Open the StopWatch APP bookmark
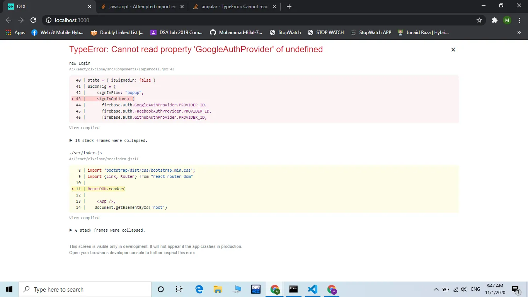Viewport: 528px width, 297px height. click(371, 32)
